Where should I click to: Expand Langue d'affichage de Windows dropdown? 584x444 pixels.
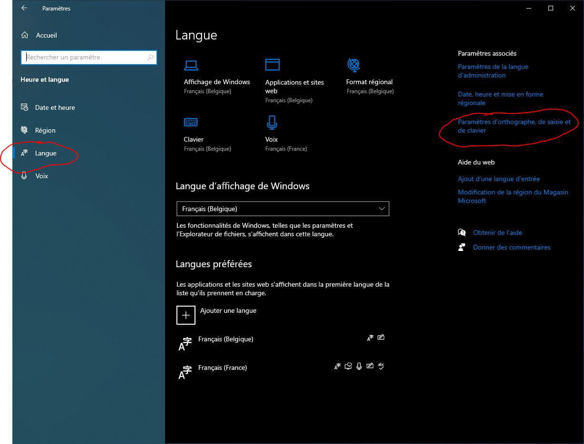coord(282,209)
